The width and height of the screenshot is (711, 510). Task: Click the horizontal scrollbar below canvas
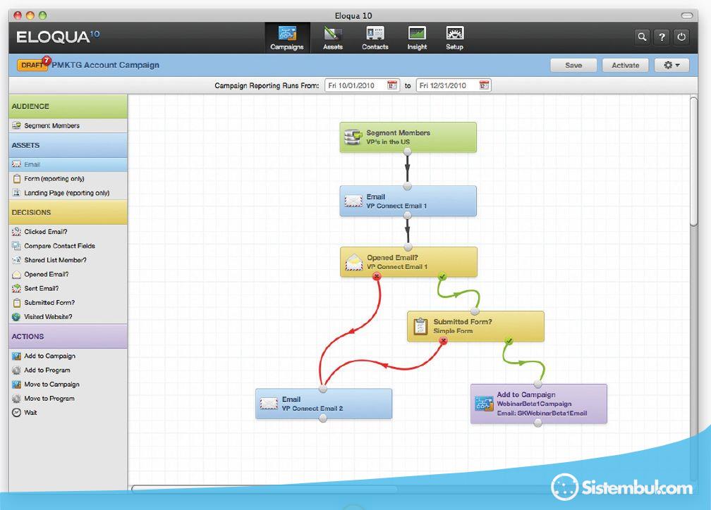[265, 488]
